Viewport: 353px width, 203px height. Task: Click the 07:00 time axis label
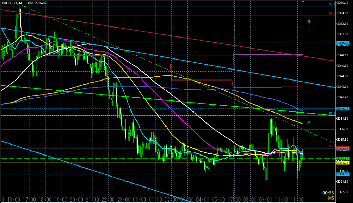[234, 200]
